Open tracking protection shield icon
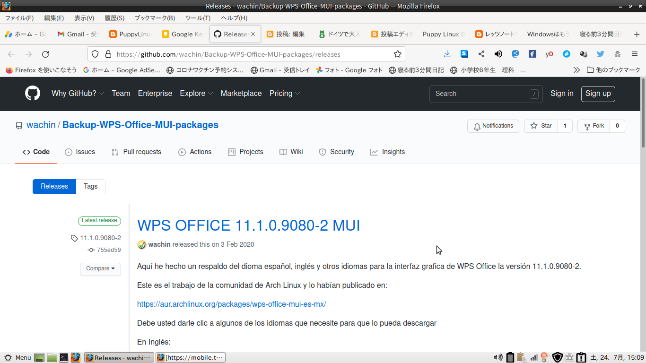This screenshot has width=646, height=363. point(95,54)
